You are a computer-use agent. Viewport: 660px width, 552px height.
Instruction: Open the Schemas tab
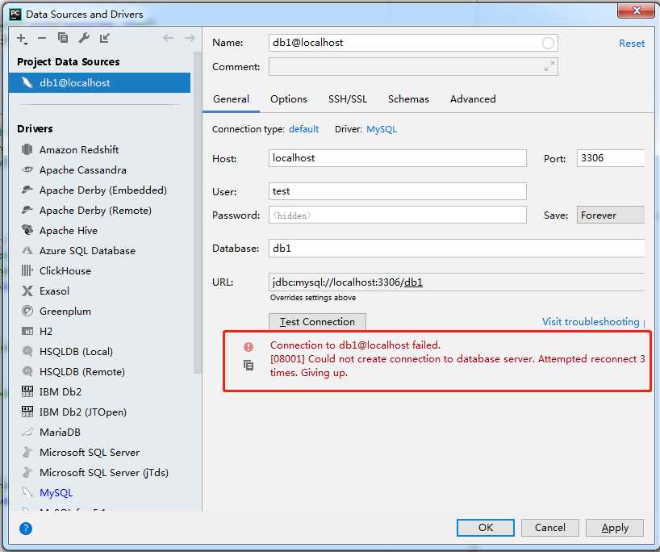pyautogui.click(x=408, y=99)
